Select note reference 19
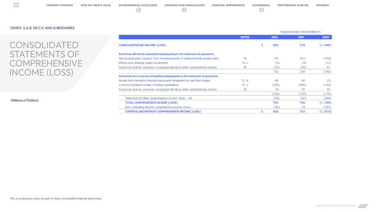 245,58
